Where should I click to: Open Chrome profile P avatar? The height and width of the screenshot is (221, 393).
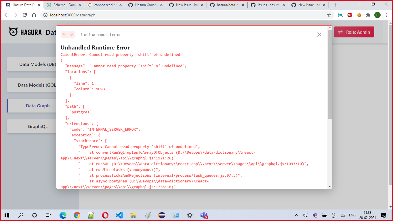[377, 15]
